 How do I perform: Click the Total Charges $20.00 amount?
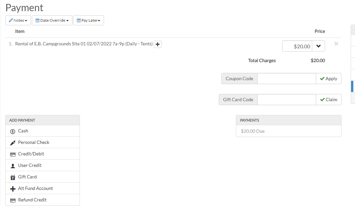pos(318,60)
